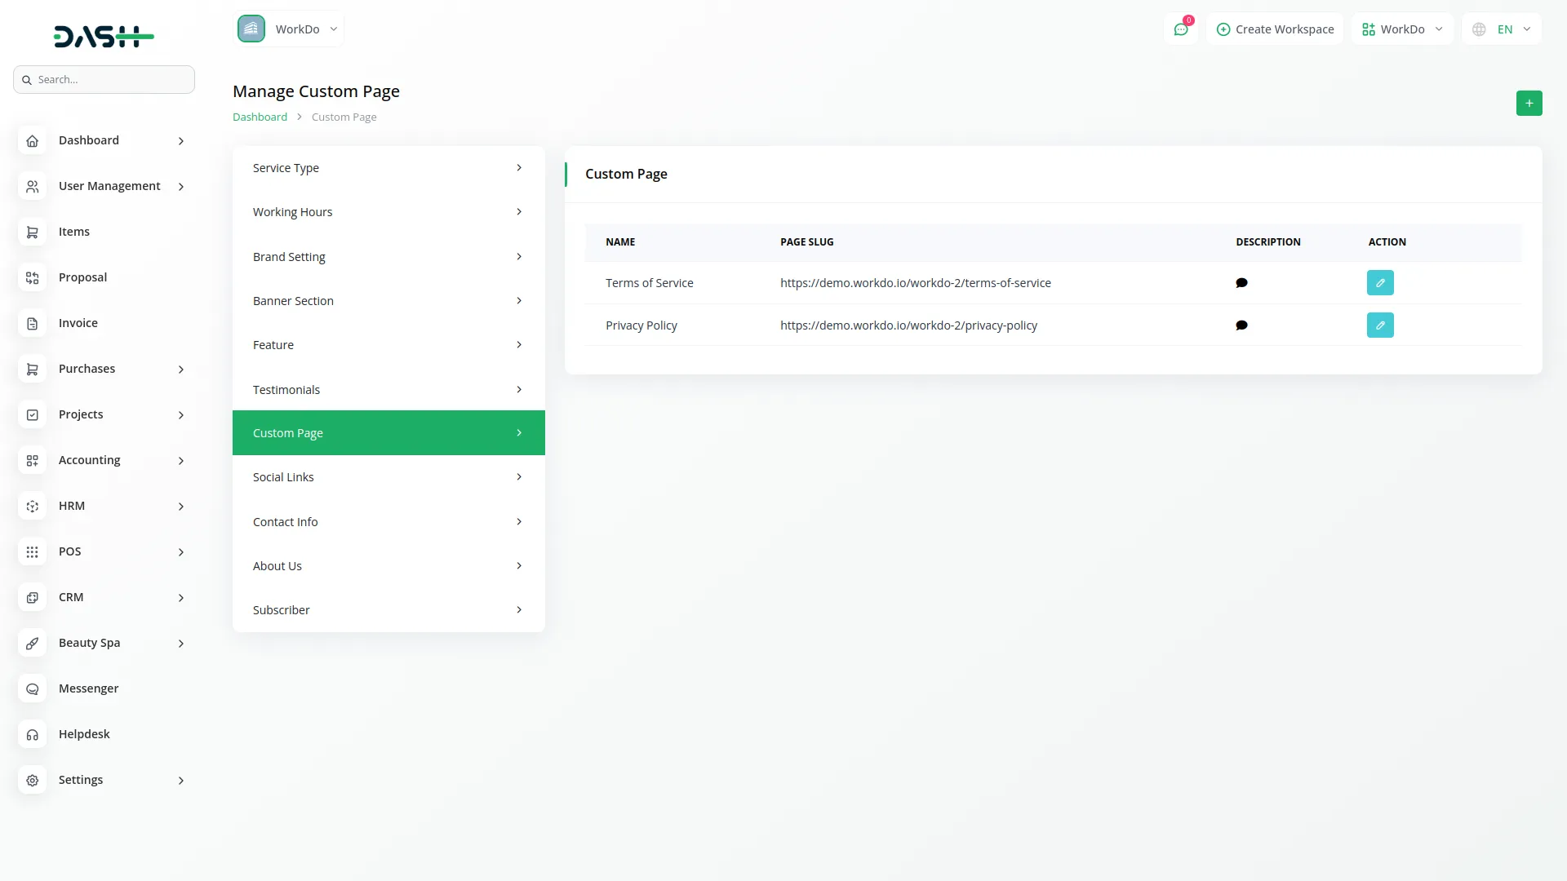Open Helpdesk headphones icon in sidebar

coord(33,734)
